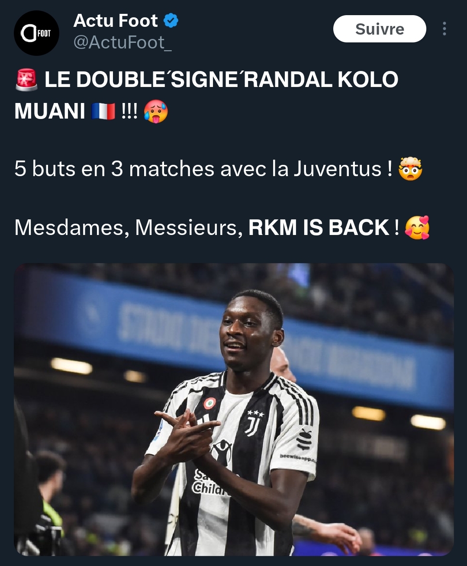Click the Italian cockade badge on jersey
The image size is (467, 566).
pos(210,404)
